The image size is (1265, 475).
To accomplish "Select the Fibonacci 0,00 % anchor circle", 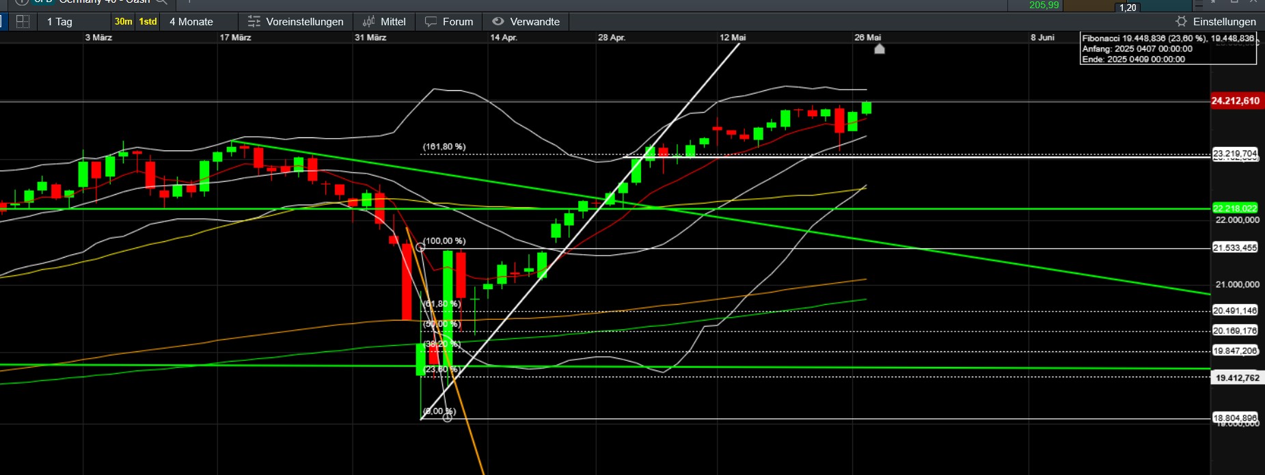I will [448, 417].
